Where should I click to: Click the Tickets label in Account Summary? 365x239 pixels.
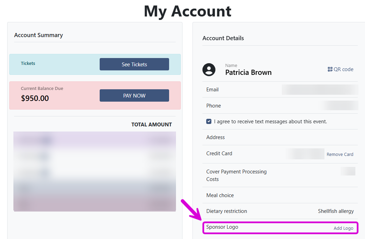point(28,63)
